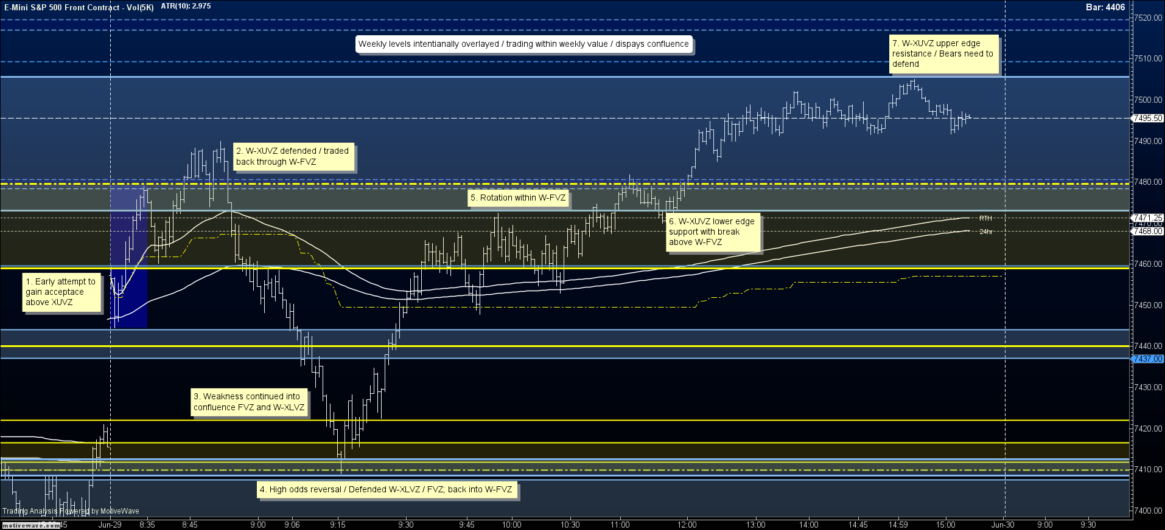
Task: Click the 7410.00 price axis label
Action: pos(1147,470)
